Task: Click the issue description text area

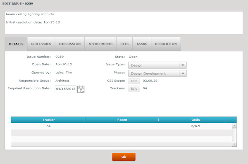Action: 124,23
